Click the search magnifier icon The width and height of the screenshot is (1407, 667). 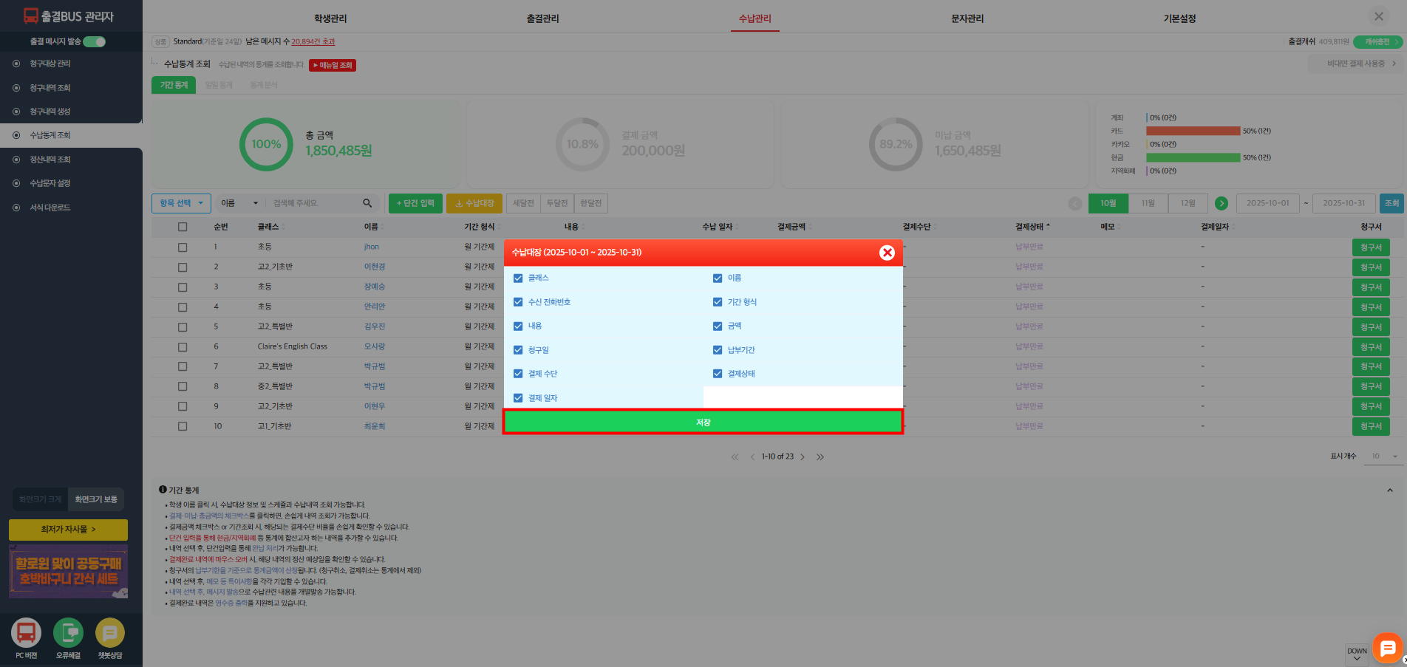coord(367,203)
